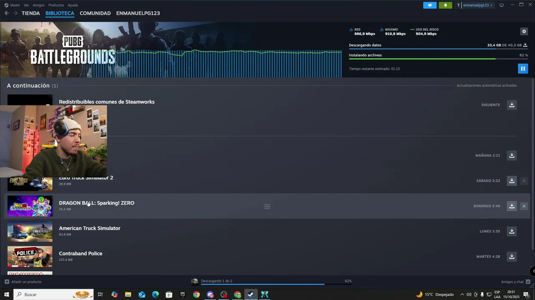Download DRAGON BALL Sparking! ZERO now
535x300 pixels.
512,206
